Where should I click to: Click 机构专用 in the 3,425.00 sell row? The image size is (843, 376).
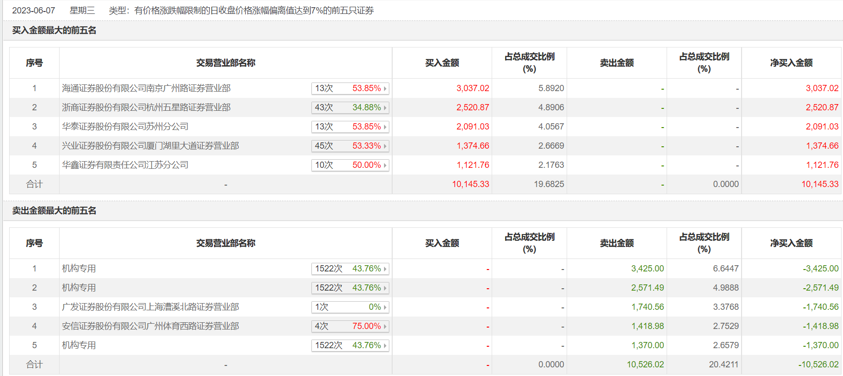pyautogui.click(x=79, y=269)
